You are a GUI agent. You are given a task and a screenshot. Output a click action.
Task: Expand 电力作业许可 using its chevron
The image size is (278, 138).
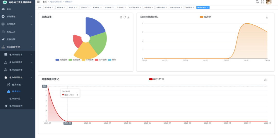(x=31, y=55)
